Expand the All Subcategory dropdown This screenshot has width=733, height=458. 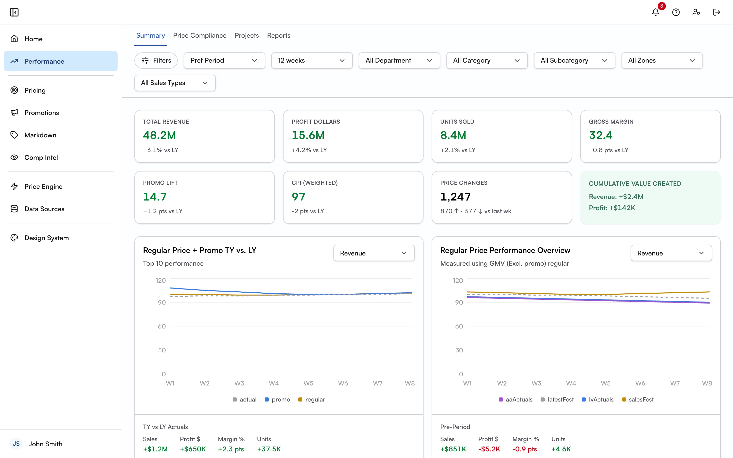[575, 61]
